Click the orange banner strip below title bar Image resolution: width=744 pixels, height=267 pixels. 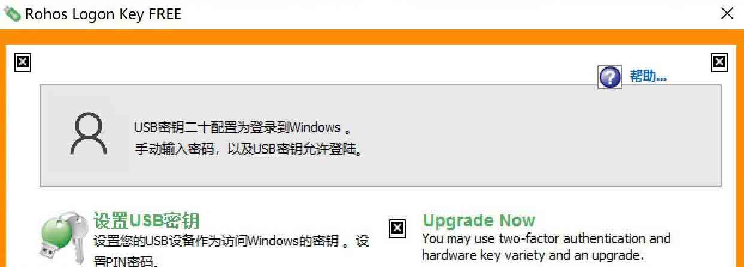tap(371, 36)
